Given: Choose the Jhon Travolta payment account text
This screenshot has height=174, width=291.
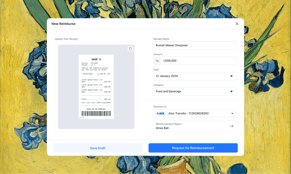Looking at the screenshot, I should coord(188,113).
